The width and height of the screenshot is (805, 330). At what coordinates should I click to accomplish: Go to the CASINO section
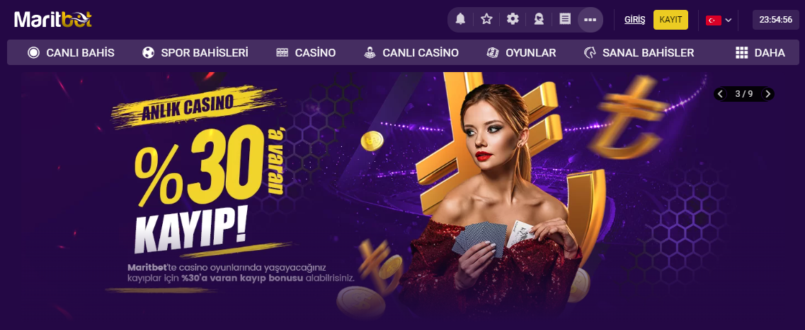306,52
